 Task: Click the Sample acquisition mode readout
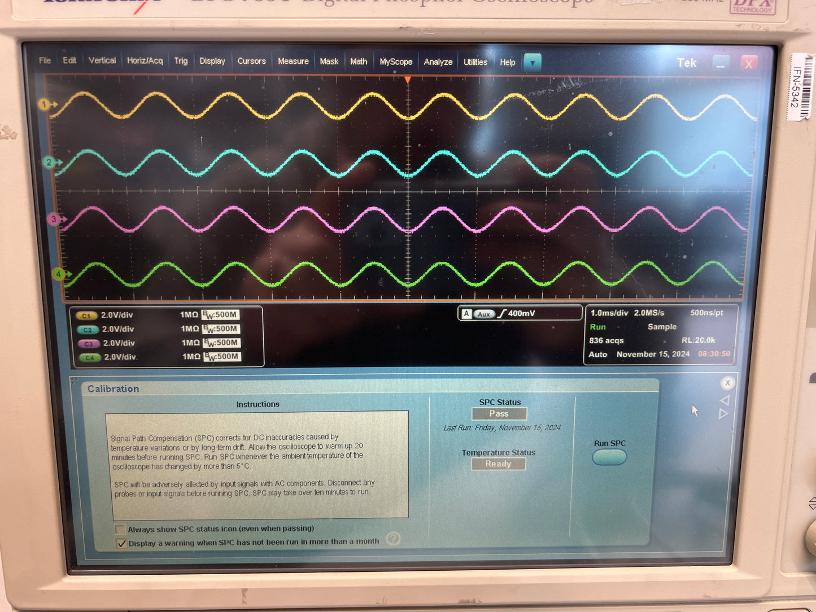point(662,327)
